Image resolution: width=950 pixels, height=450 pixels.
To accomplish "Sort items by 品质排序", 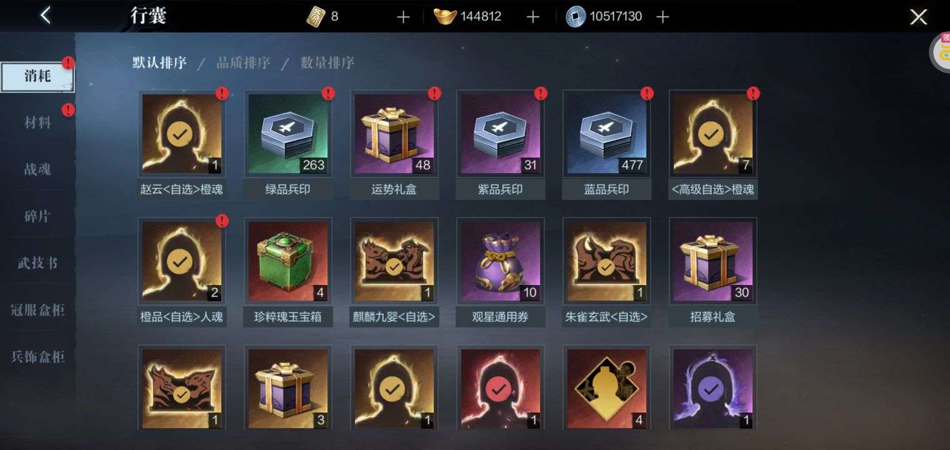I will point(243,62).
